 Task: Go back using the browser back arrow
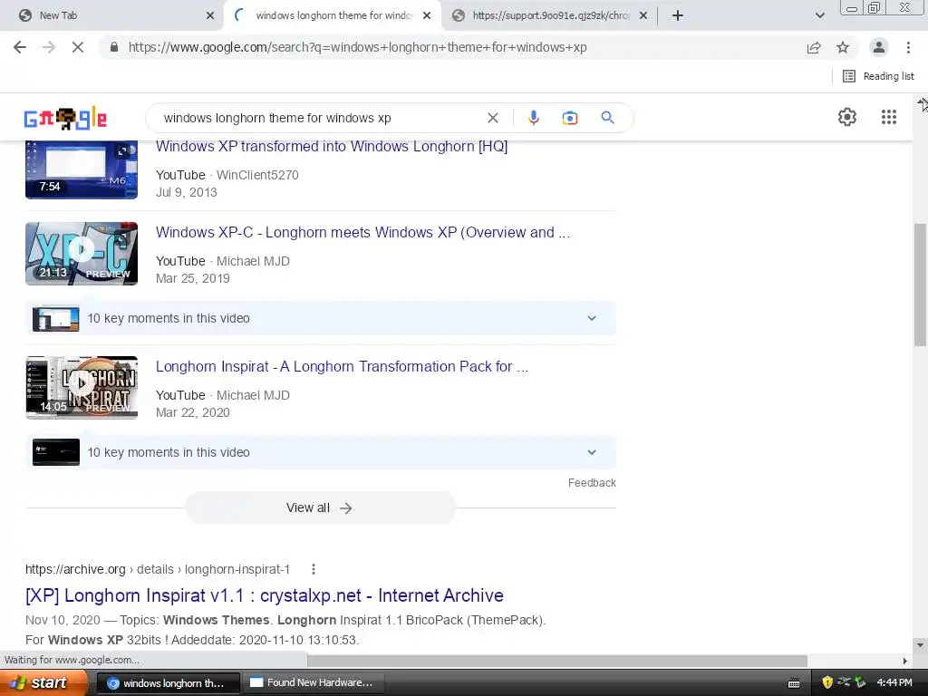coord(20,47)
